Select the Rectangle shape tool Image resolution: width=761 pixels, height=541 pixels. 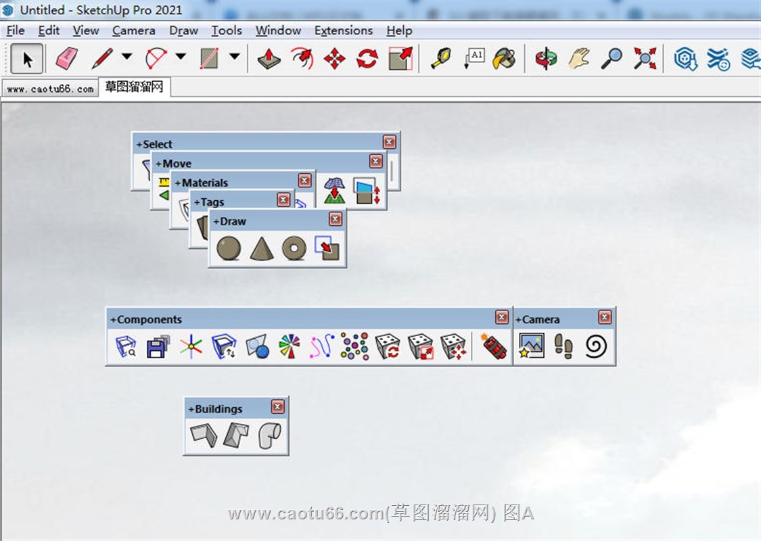209,59
